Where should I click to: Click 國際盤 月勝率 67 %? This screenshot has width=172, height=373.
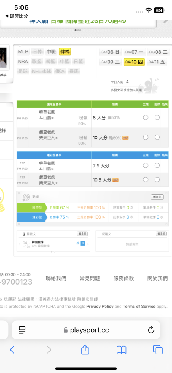pos(60,207)
